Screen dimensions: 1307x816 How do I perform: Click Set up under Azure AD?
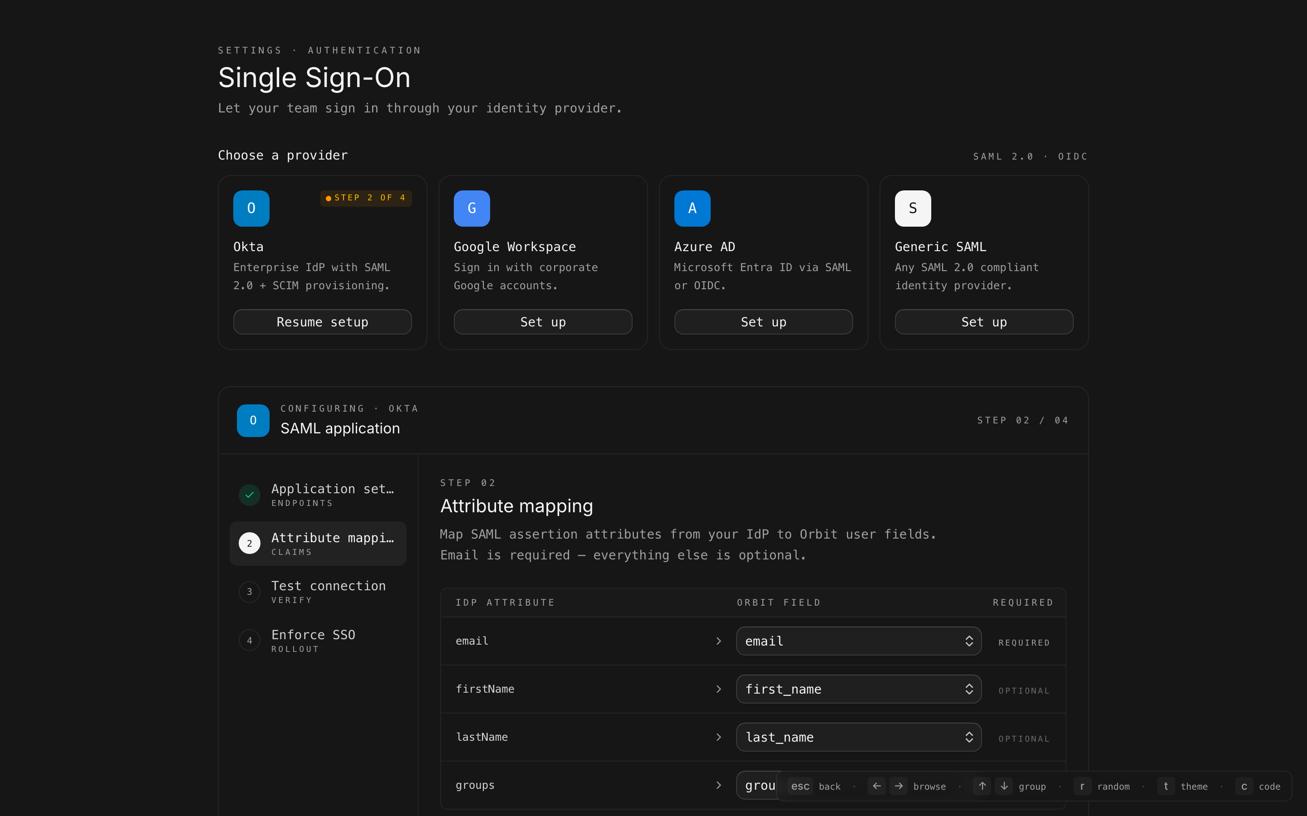click(x=763, y=322)
